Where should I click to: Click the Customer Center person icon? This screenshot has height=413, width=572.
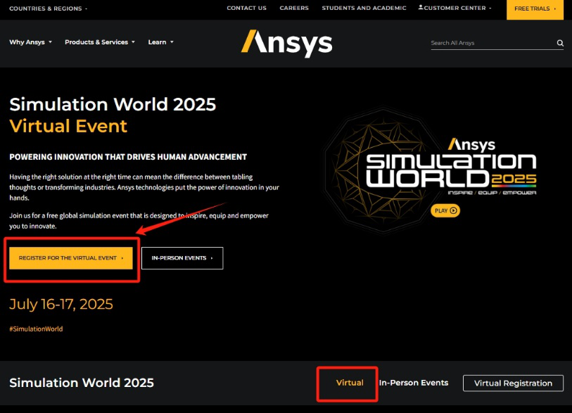click(421, 7)
